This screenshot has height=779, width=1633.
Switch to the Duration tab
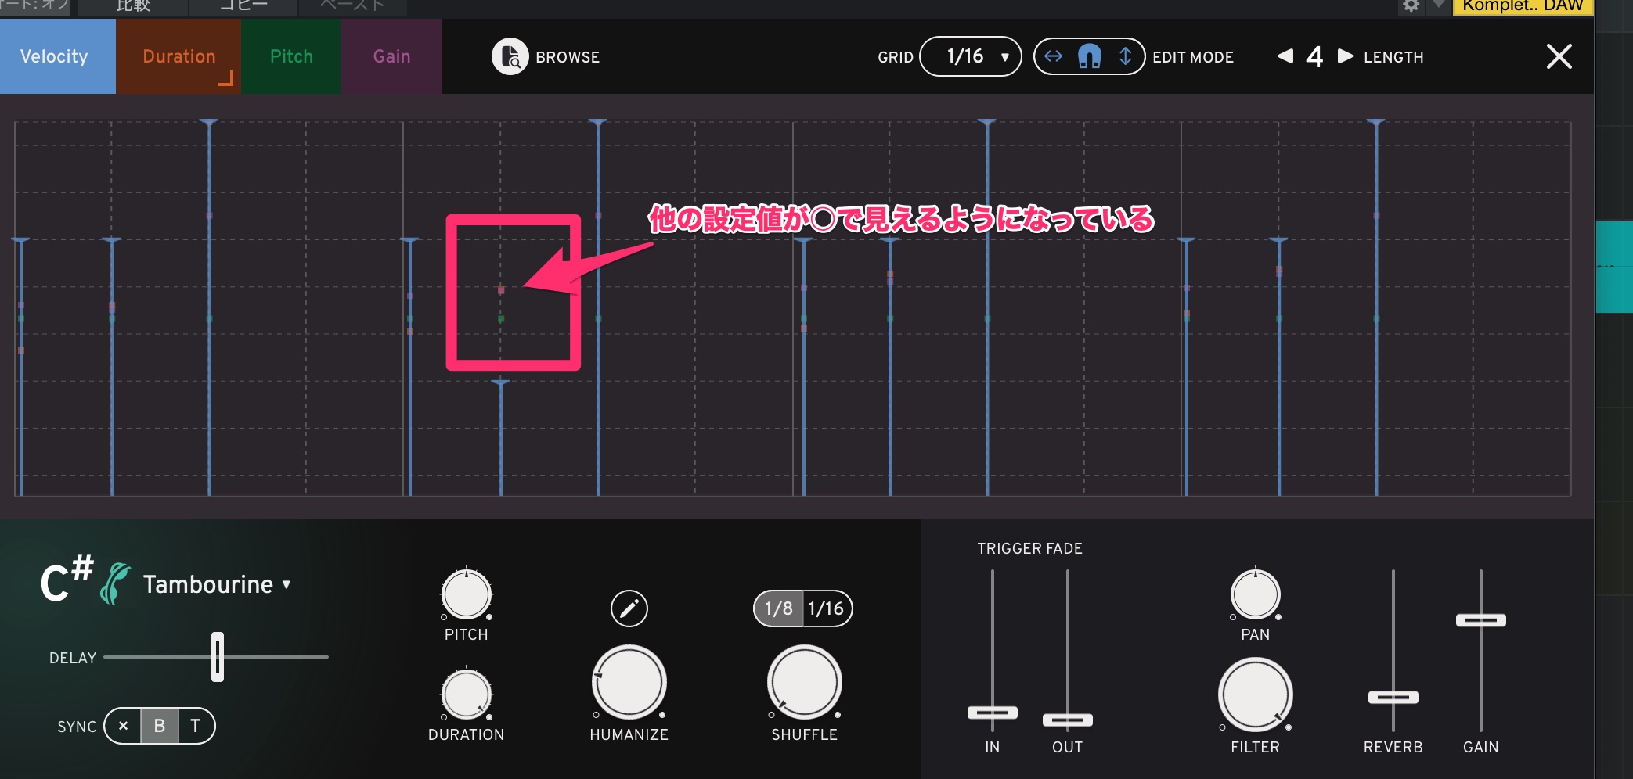pos(178,56)
